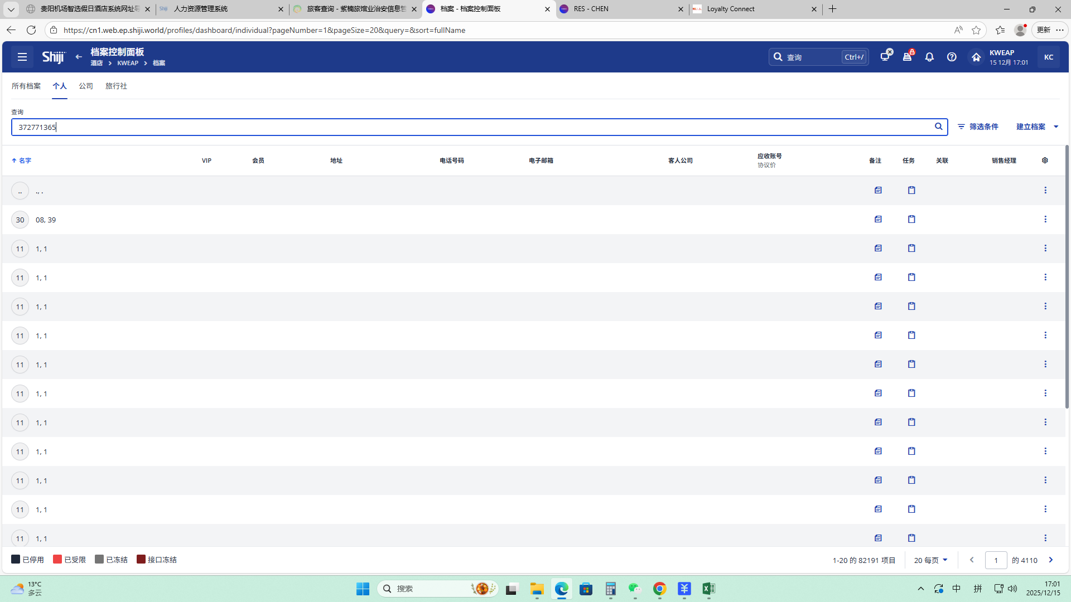Click the notifications bell icon
Image resolution: width=1071 pixels, height=602 pixels.
click(929, 57)
